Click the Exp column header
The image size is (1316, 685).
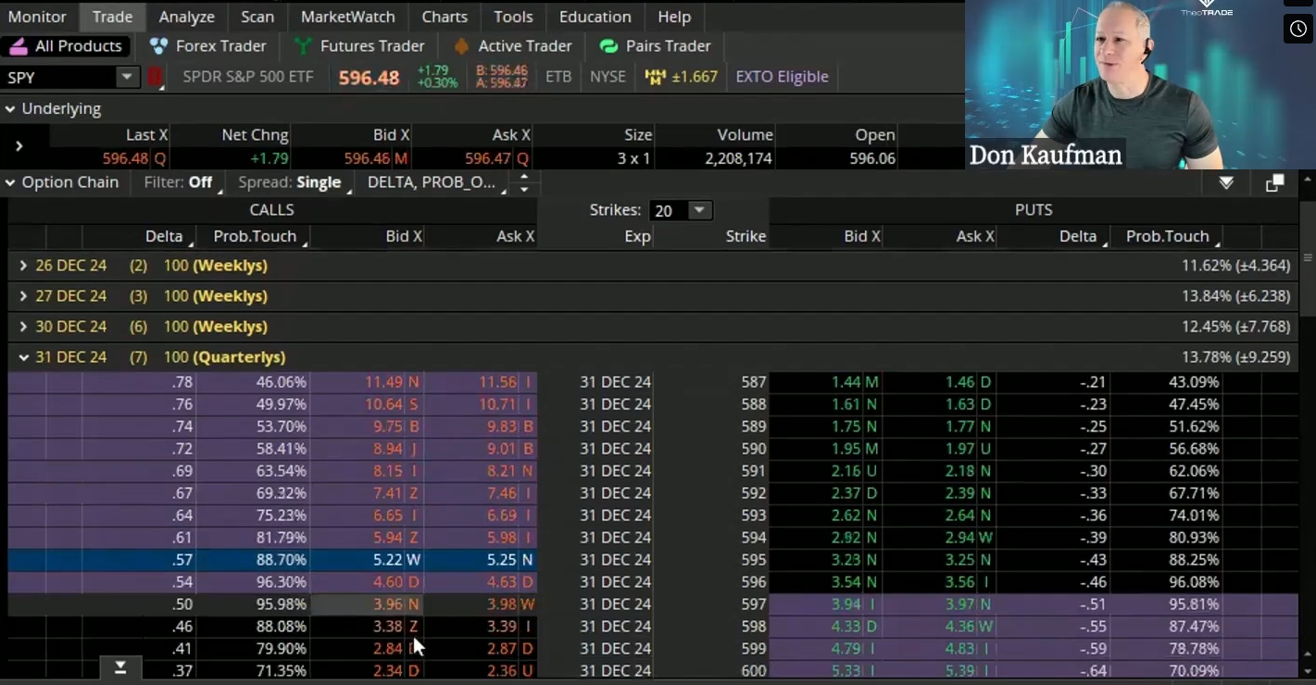click(637, 236)
